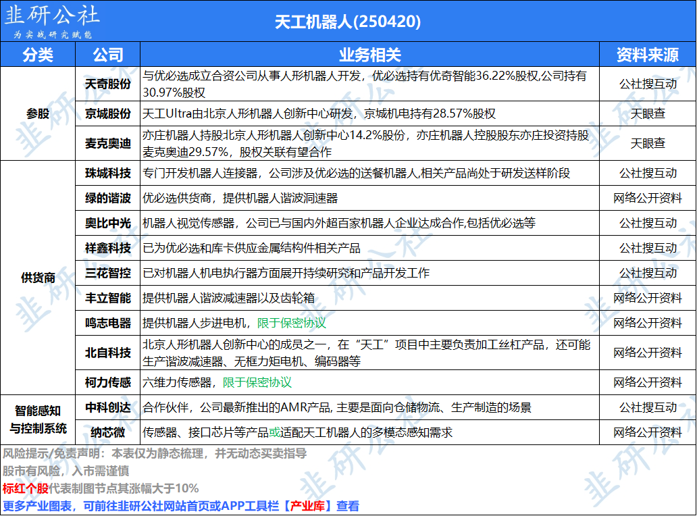
Task: Click the 智能感知与控制系统 category cell
Action: coord(38,419)
